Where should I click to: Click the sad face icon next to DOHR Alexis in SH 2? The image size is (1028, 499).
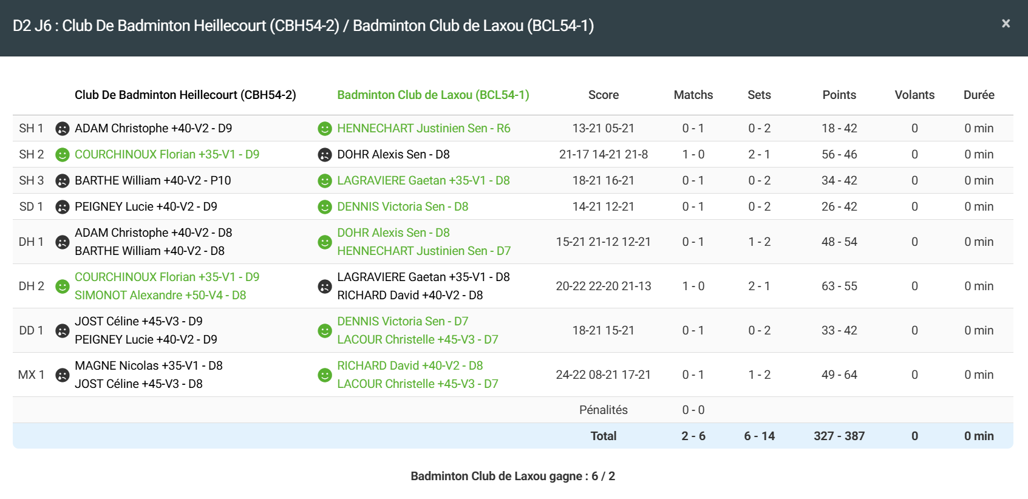pyautogui.click(x=325, y=155)
